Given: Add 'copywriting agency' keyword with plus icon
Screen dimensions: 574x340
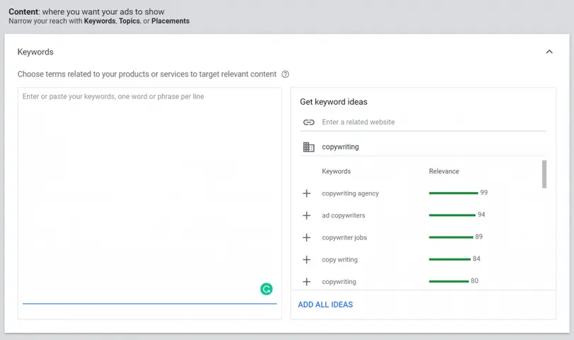Looking at the screenshot, I should [307, 193].
